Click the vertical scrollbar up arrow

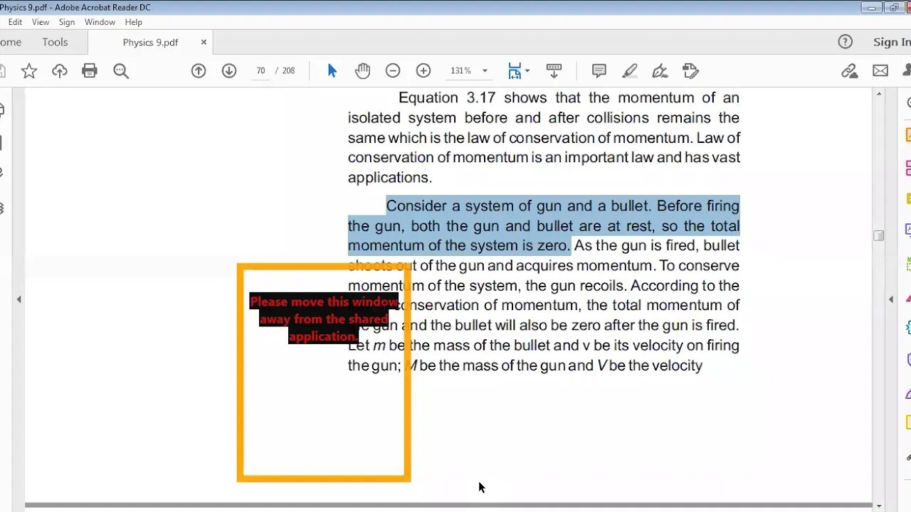(x=879, y=94)
